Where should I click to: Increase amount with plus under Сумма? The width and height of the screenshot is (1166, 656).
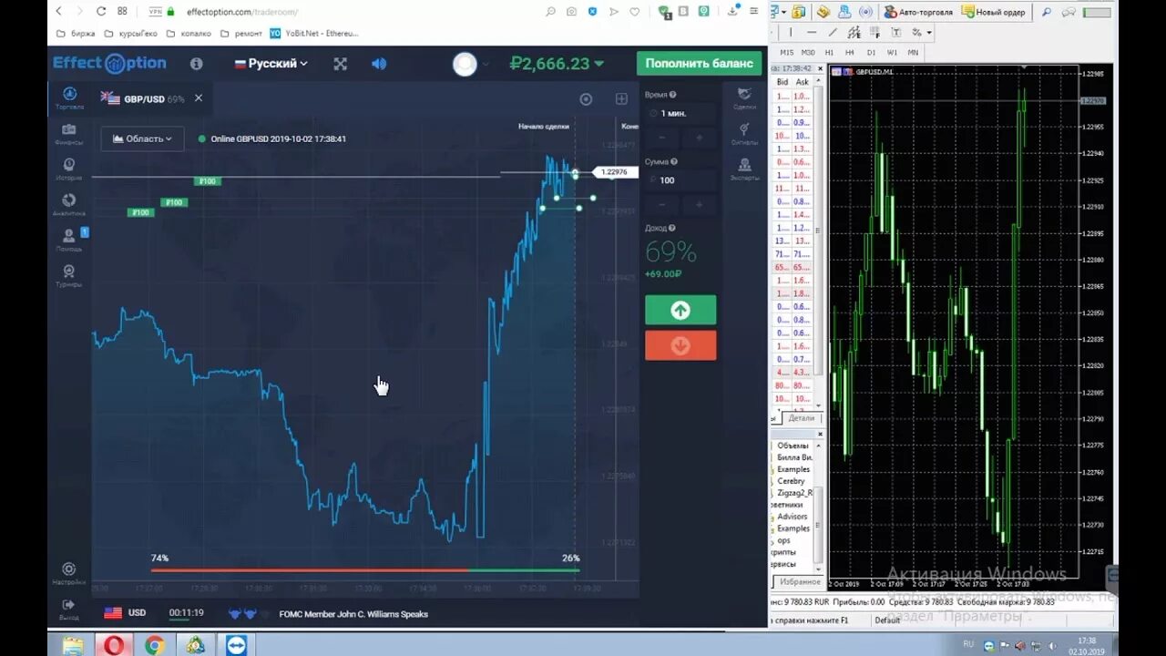(699, 205)
